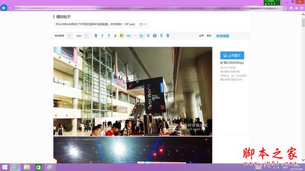
Task: Open the Windows Start menu
Action: click(x=4, y=167)
